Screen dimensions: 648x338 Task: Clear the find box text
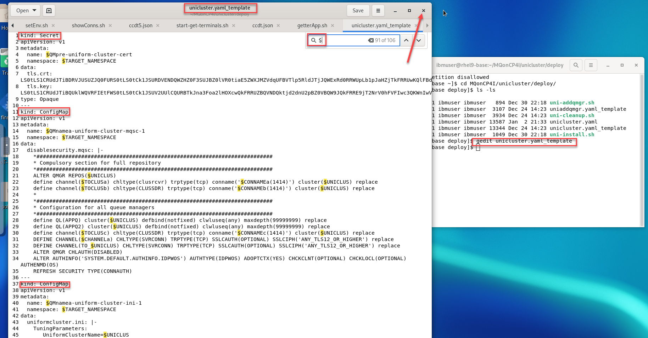click(x=371, y=40)
